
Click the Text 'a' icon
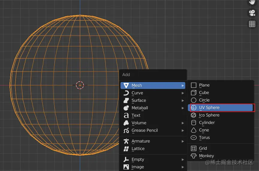(x=126, y=115)
